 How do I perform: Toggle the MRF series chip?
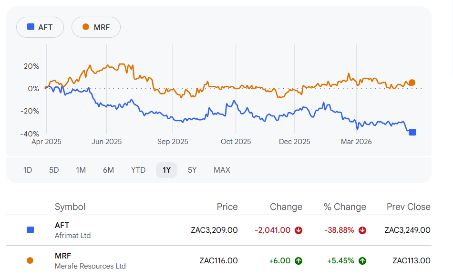coord(96,27)
